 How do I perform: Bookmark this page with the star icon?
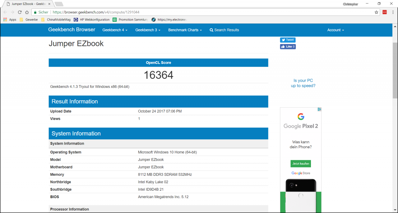click(377, 12)
